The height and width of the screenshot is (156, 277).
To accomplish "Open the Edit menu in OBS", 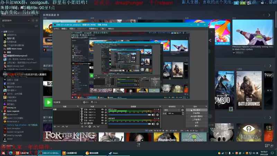I will (x=64, y=29).
